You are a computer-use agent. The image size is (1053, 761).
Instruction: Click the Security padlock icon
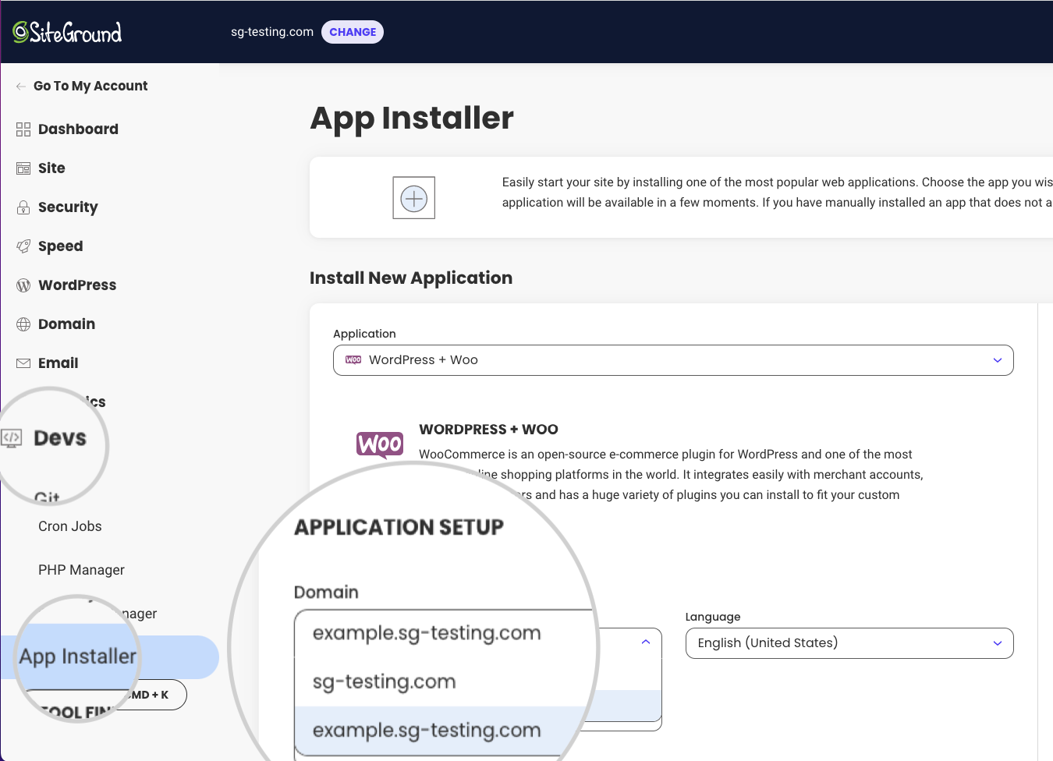23,207
